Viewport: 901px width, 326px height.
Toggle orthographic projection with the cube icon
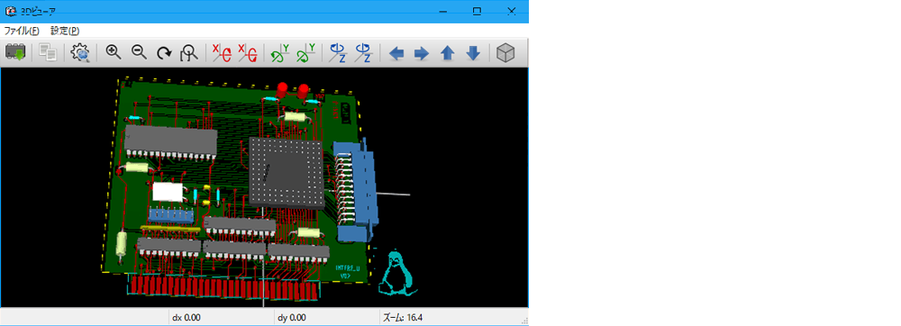click(505, 53)
